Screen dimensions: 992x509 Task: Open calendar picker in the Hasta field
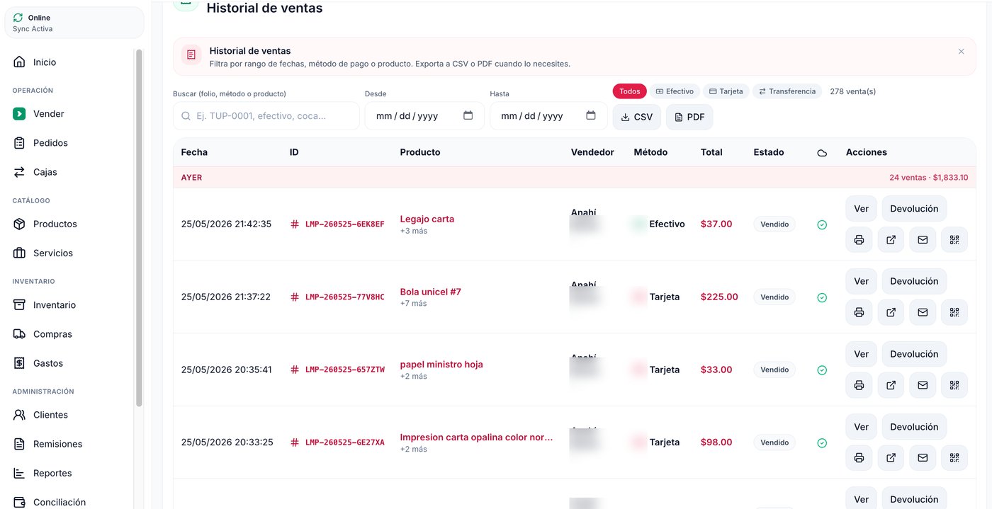click(591, 115)
